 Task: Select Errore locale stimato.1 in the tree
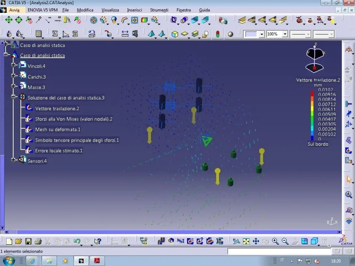click(58, 150)
